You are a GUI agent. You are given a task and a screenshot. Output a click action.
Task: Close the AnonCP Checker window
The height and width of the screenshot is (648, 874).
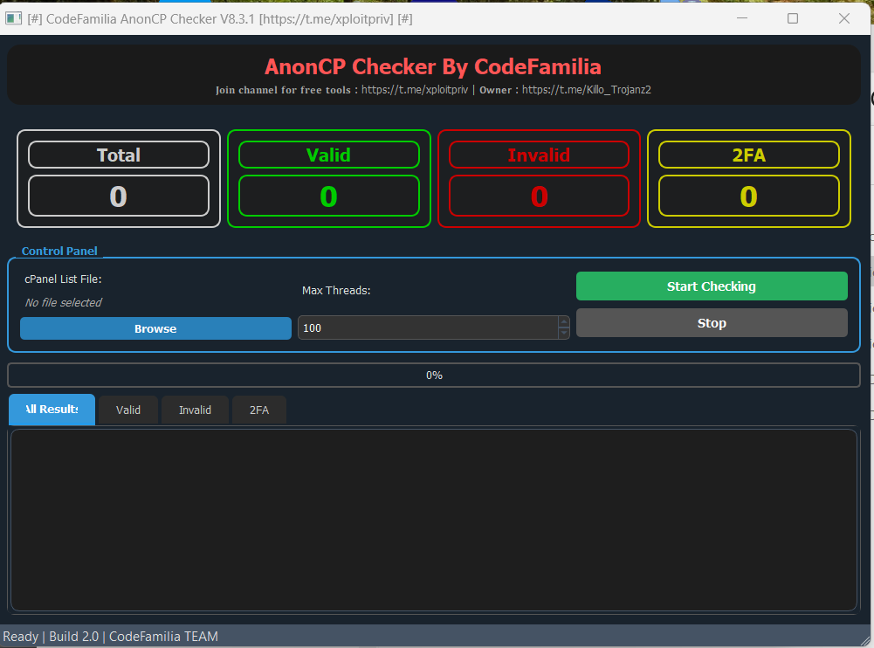[844, 18]
